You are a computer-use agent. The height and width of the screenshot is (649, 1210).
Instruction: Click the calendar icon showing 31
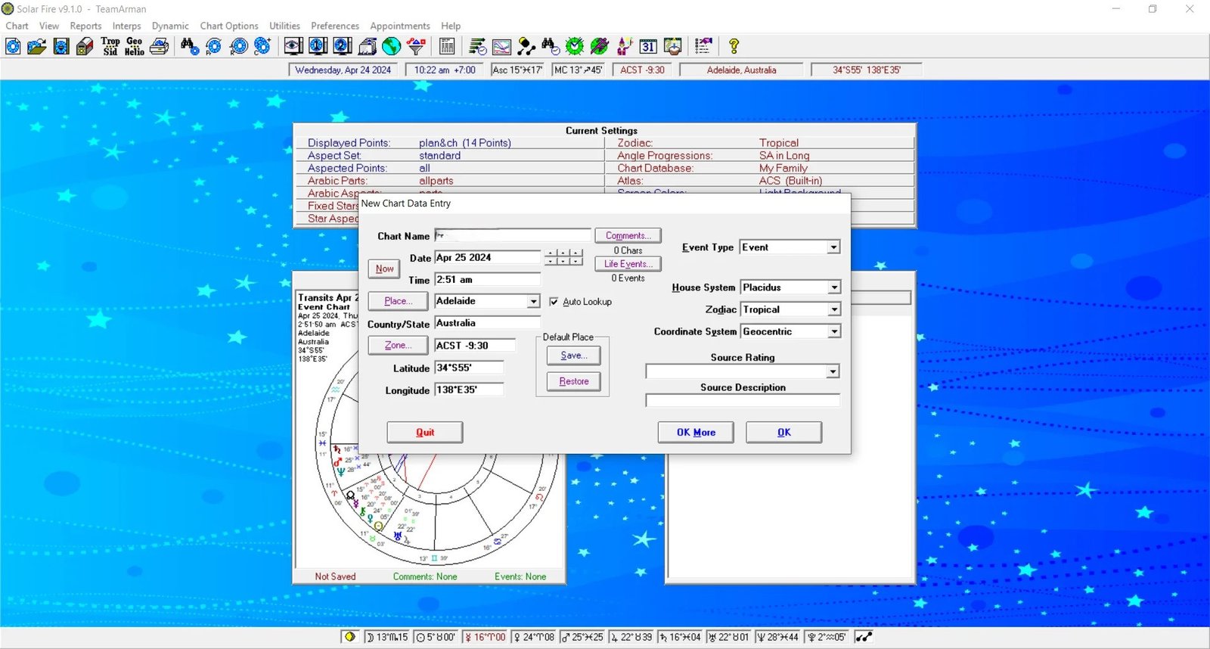click(x=648, y=47)
